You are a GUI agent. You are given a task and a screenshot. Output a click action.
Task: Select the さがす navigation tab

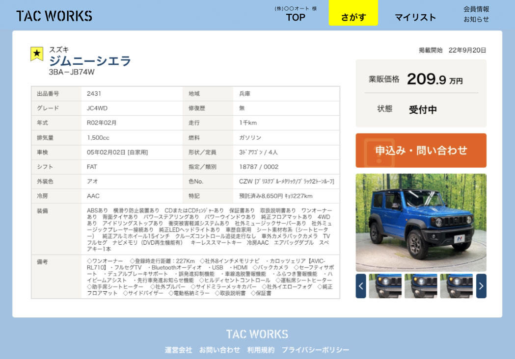click(353, 17)
